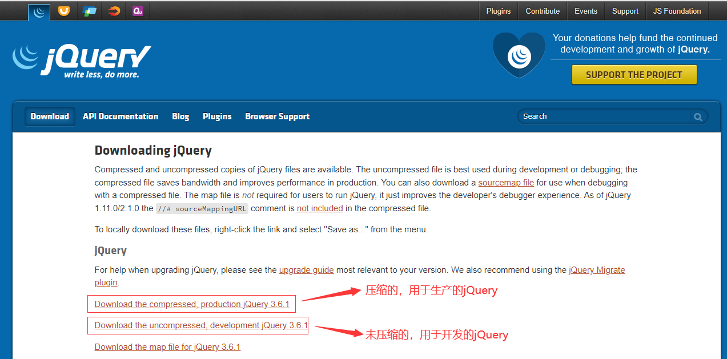This screenshot has height=359, width=727.
Task: Click the sourceMappingURL code snippet
Action: coord(202,208)
